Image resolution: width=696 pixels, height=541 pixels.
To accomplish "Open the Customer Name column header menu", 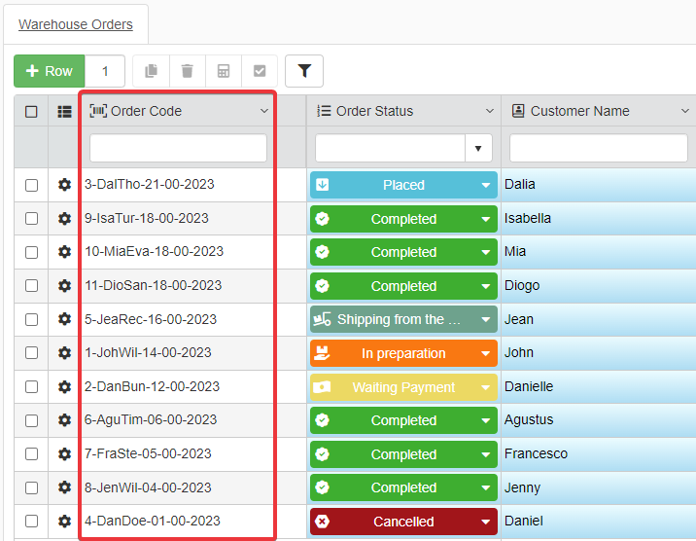I will 684,112.
